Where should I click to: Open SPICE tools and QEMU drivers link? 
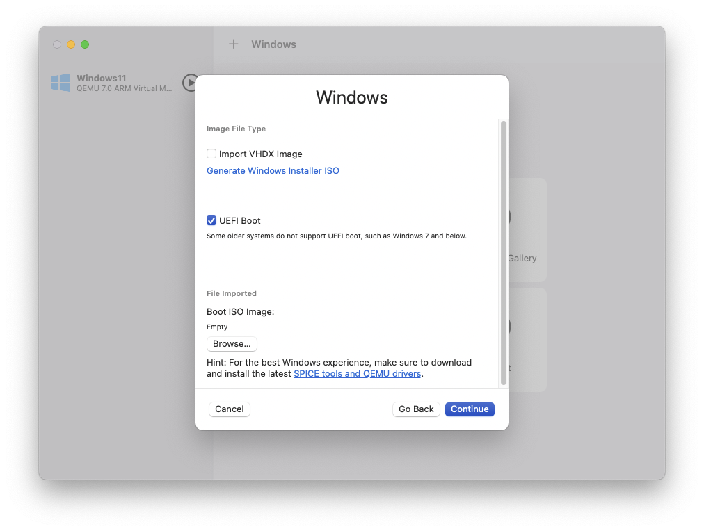357,374
